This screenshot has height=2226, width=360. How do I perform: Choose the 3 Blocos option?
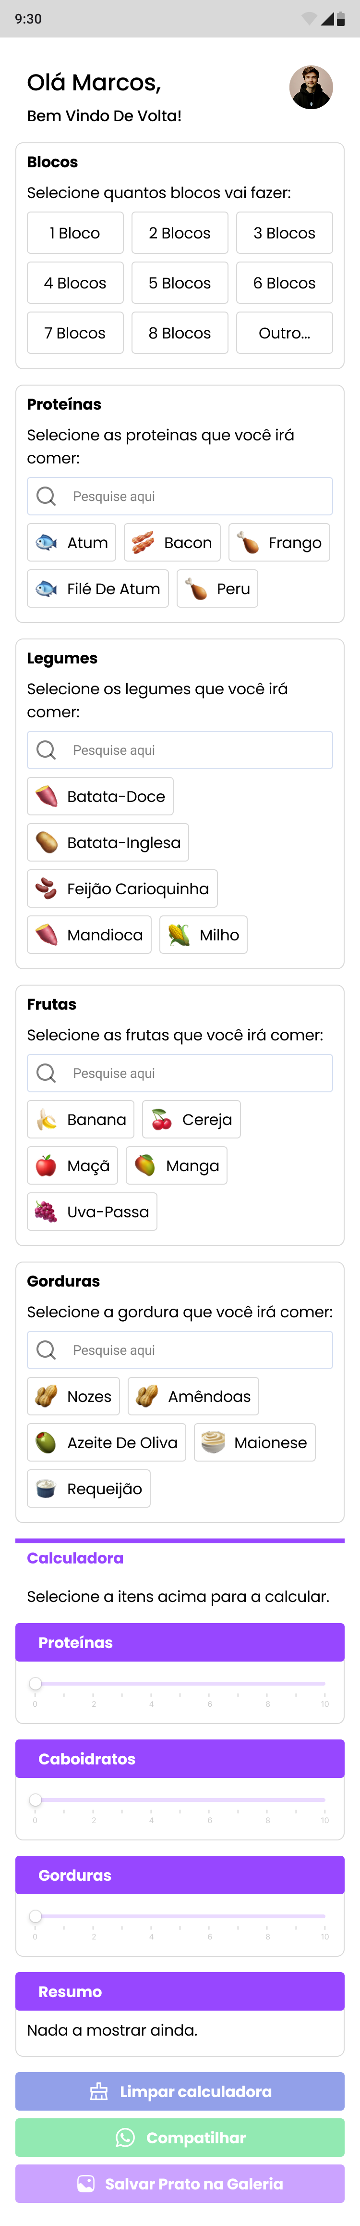click(x=284, y=232)
